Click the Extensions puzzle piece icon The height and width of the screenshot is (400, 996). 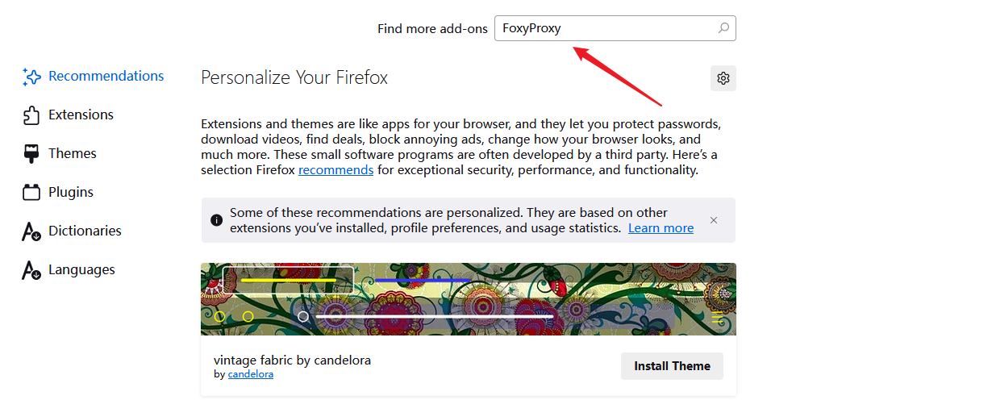pos(31,115)
